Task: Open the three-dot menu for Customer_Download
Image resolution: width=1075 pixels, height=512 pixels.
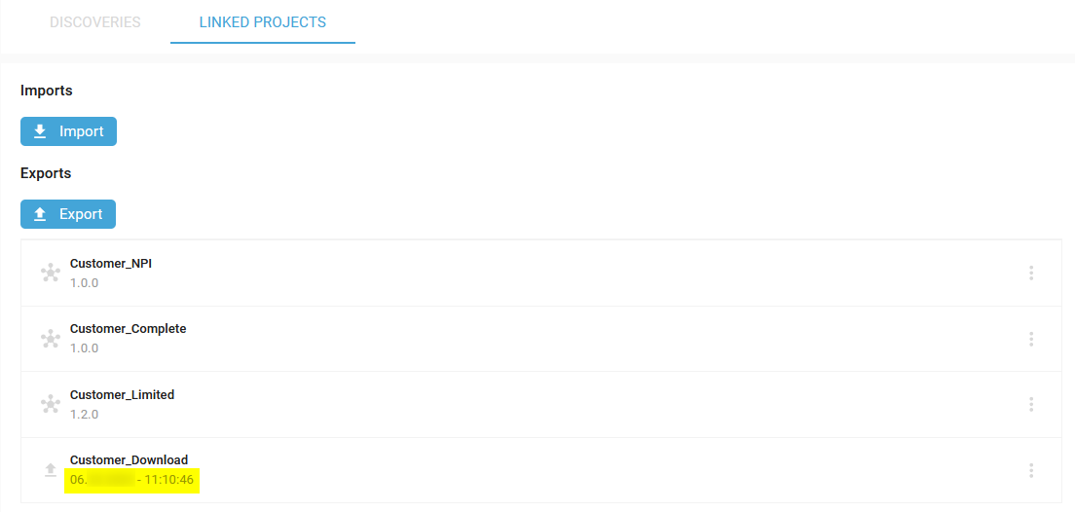Action: click(1030, 470)
